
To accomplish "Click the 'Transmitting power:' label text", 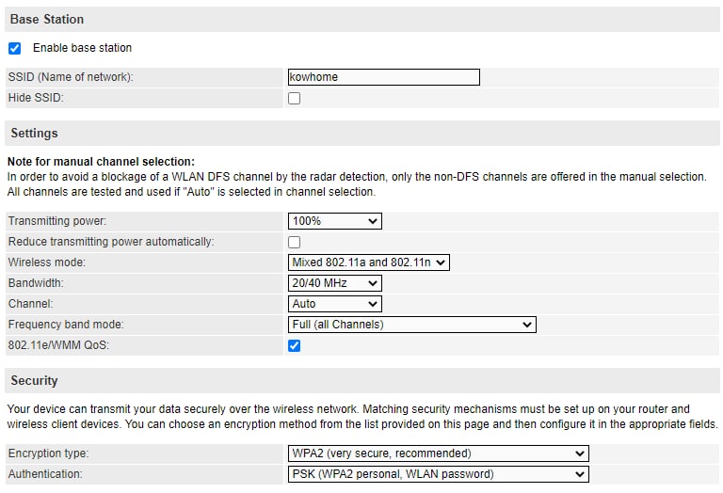I will click(x=57, y=221).
